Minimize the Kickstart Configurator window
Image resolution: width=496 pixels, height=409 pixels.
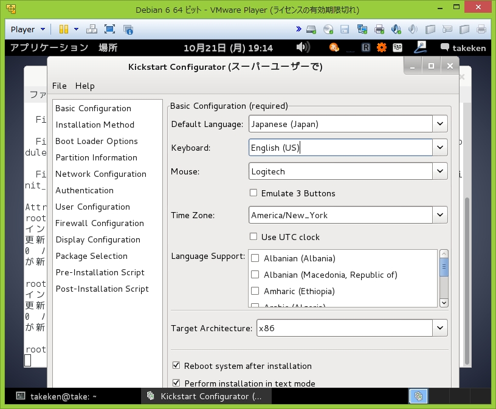pyautogui.click(x=412, y=66)
